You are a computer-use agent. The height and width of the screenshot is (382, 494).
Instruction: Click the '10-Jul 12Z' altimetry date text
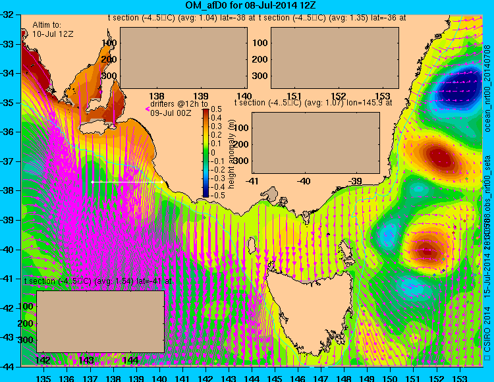53,34
